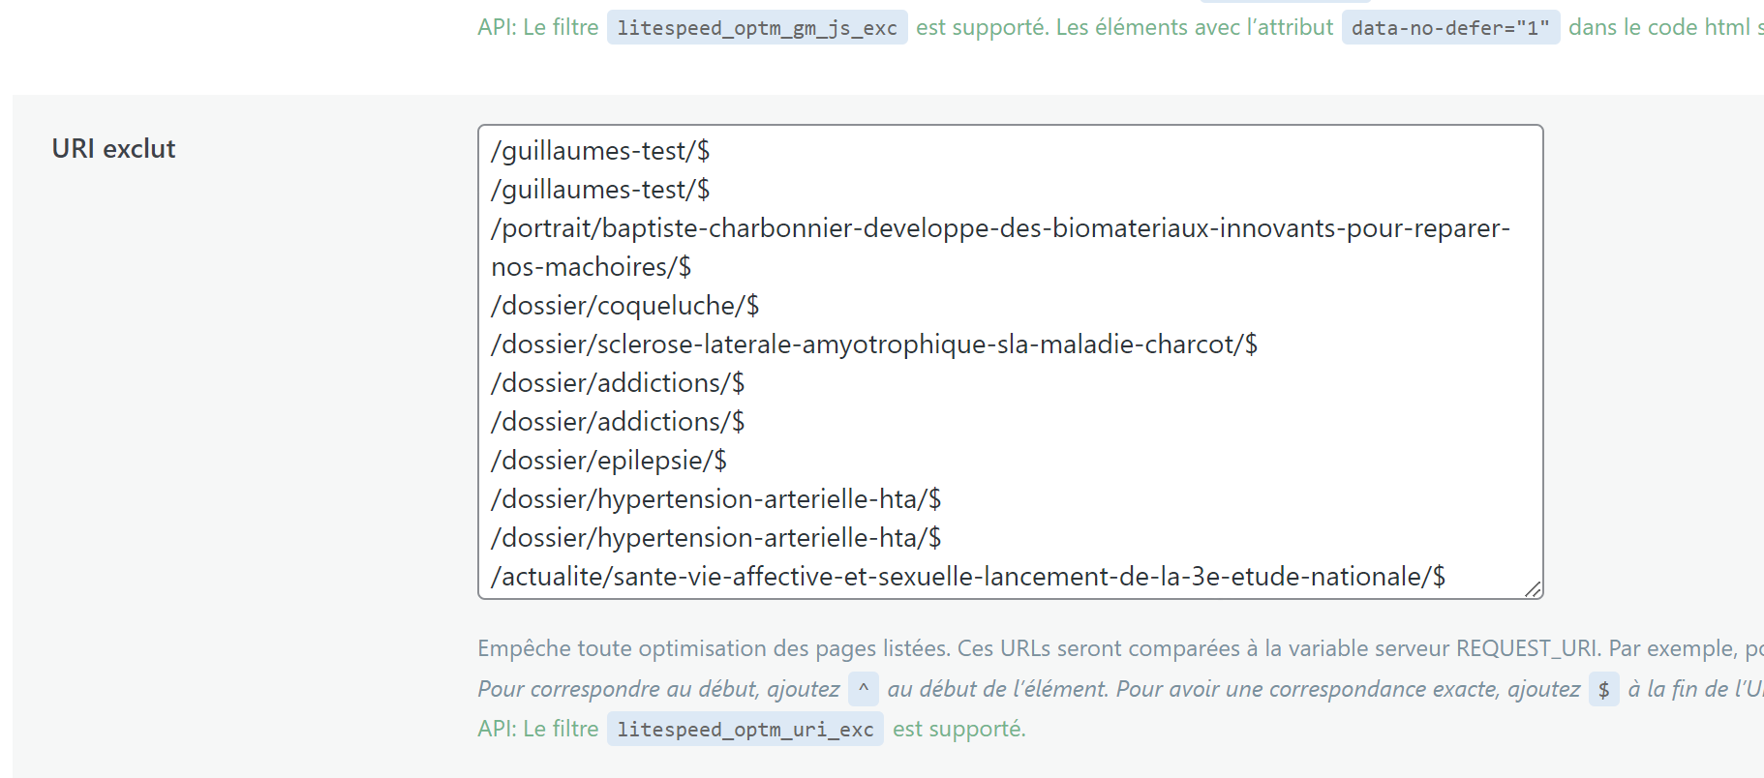Click the litespeed_optm_gm_js_exc filter code tag
Screen dimensions: 1764x778
[x=756, y=28]
